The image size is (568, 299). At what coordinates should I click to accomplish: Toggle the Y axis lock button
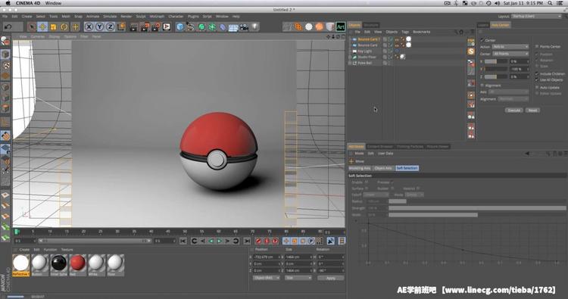[99, 26]
